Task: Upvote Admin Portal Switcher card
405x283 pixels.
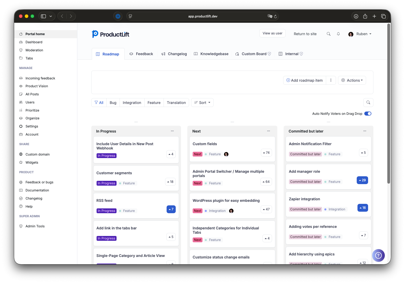Action: tap(266, 182)
